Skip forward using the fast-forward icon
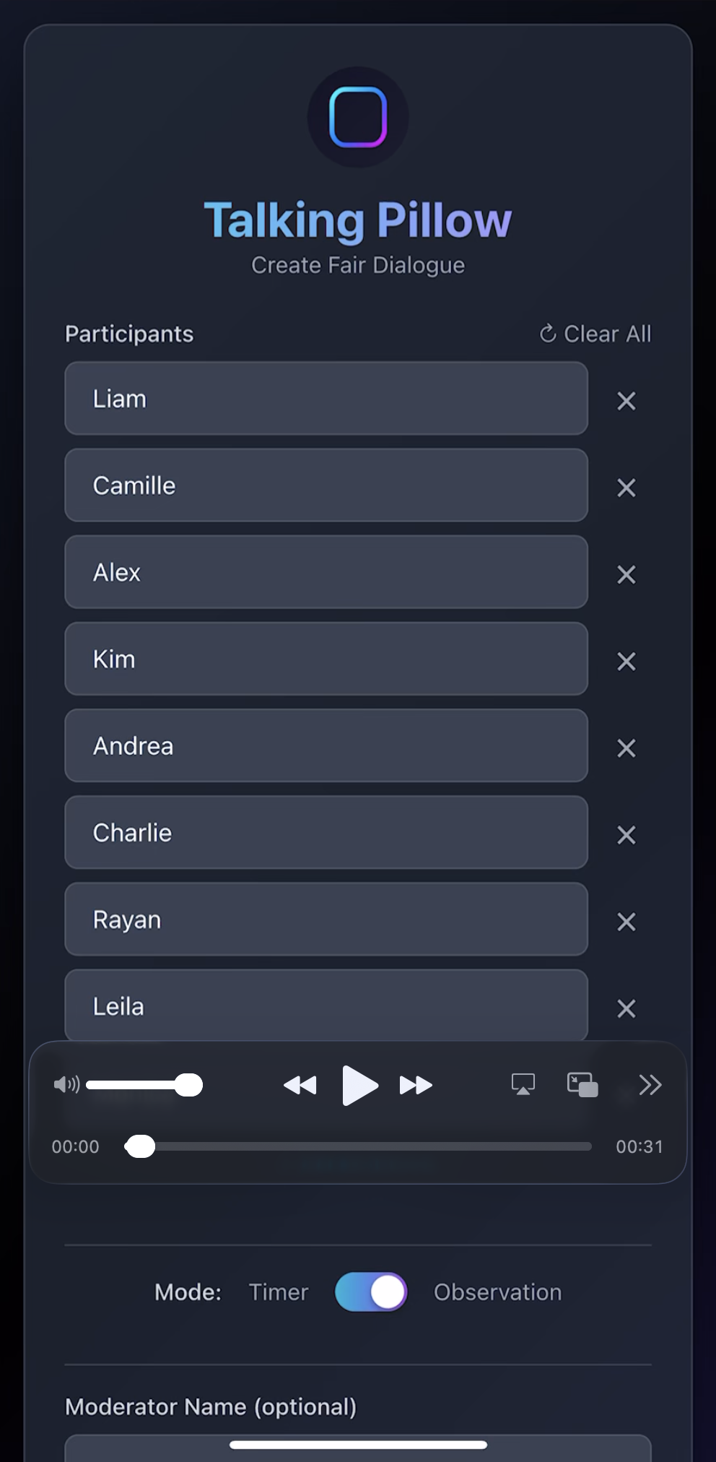The image size is (716, 1462). coord(416,1084)
